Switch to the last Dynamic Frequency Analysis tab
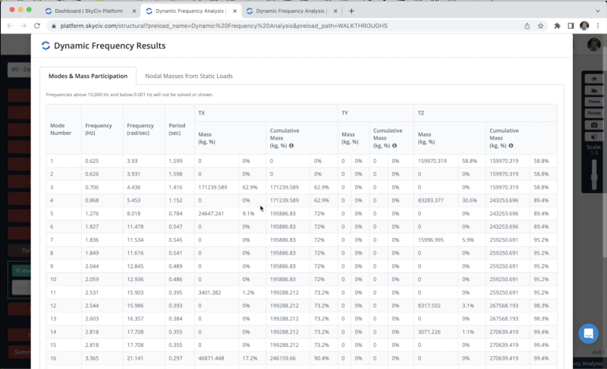Viewport: 607px width, 369px height. coord(291,11)
